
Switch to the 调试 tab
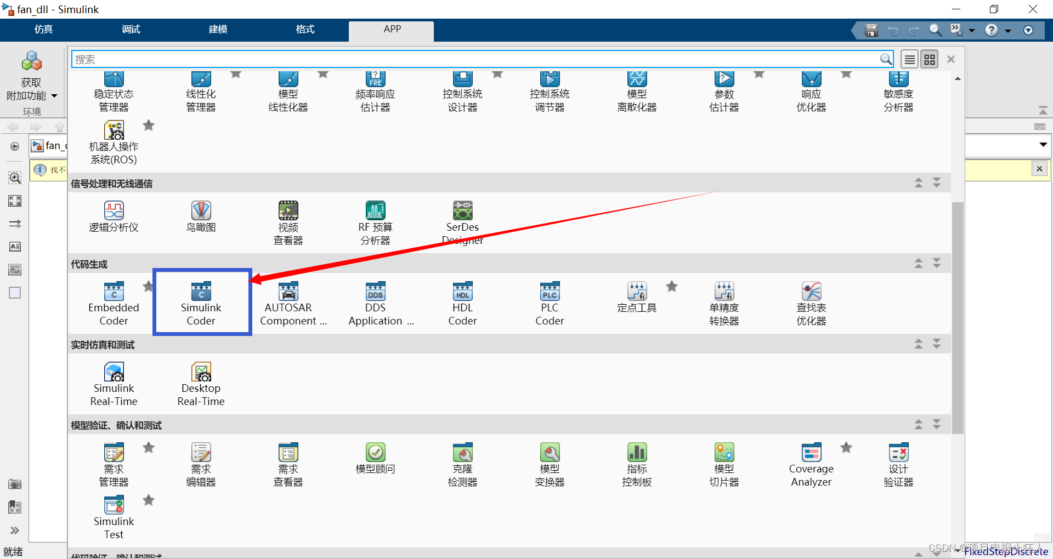tap(131, 30)
